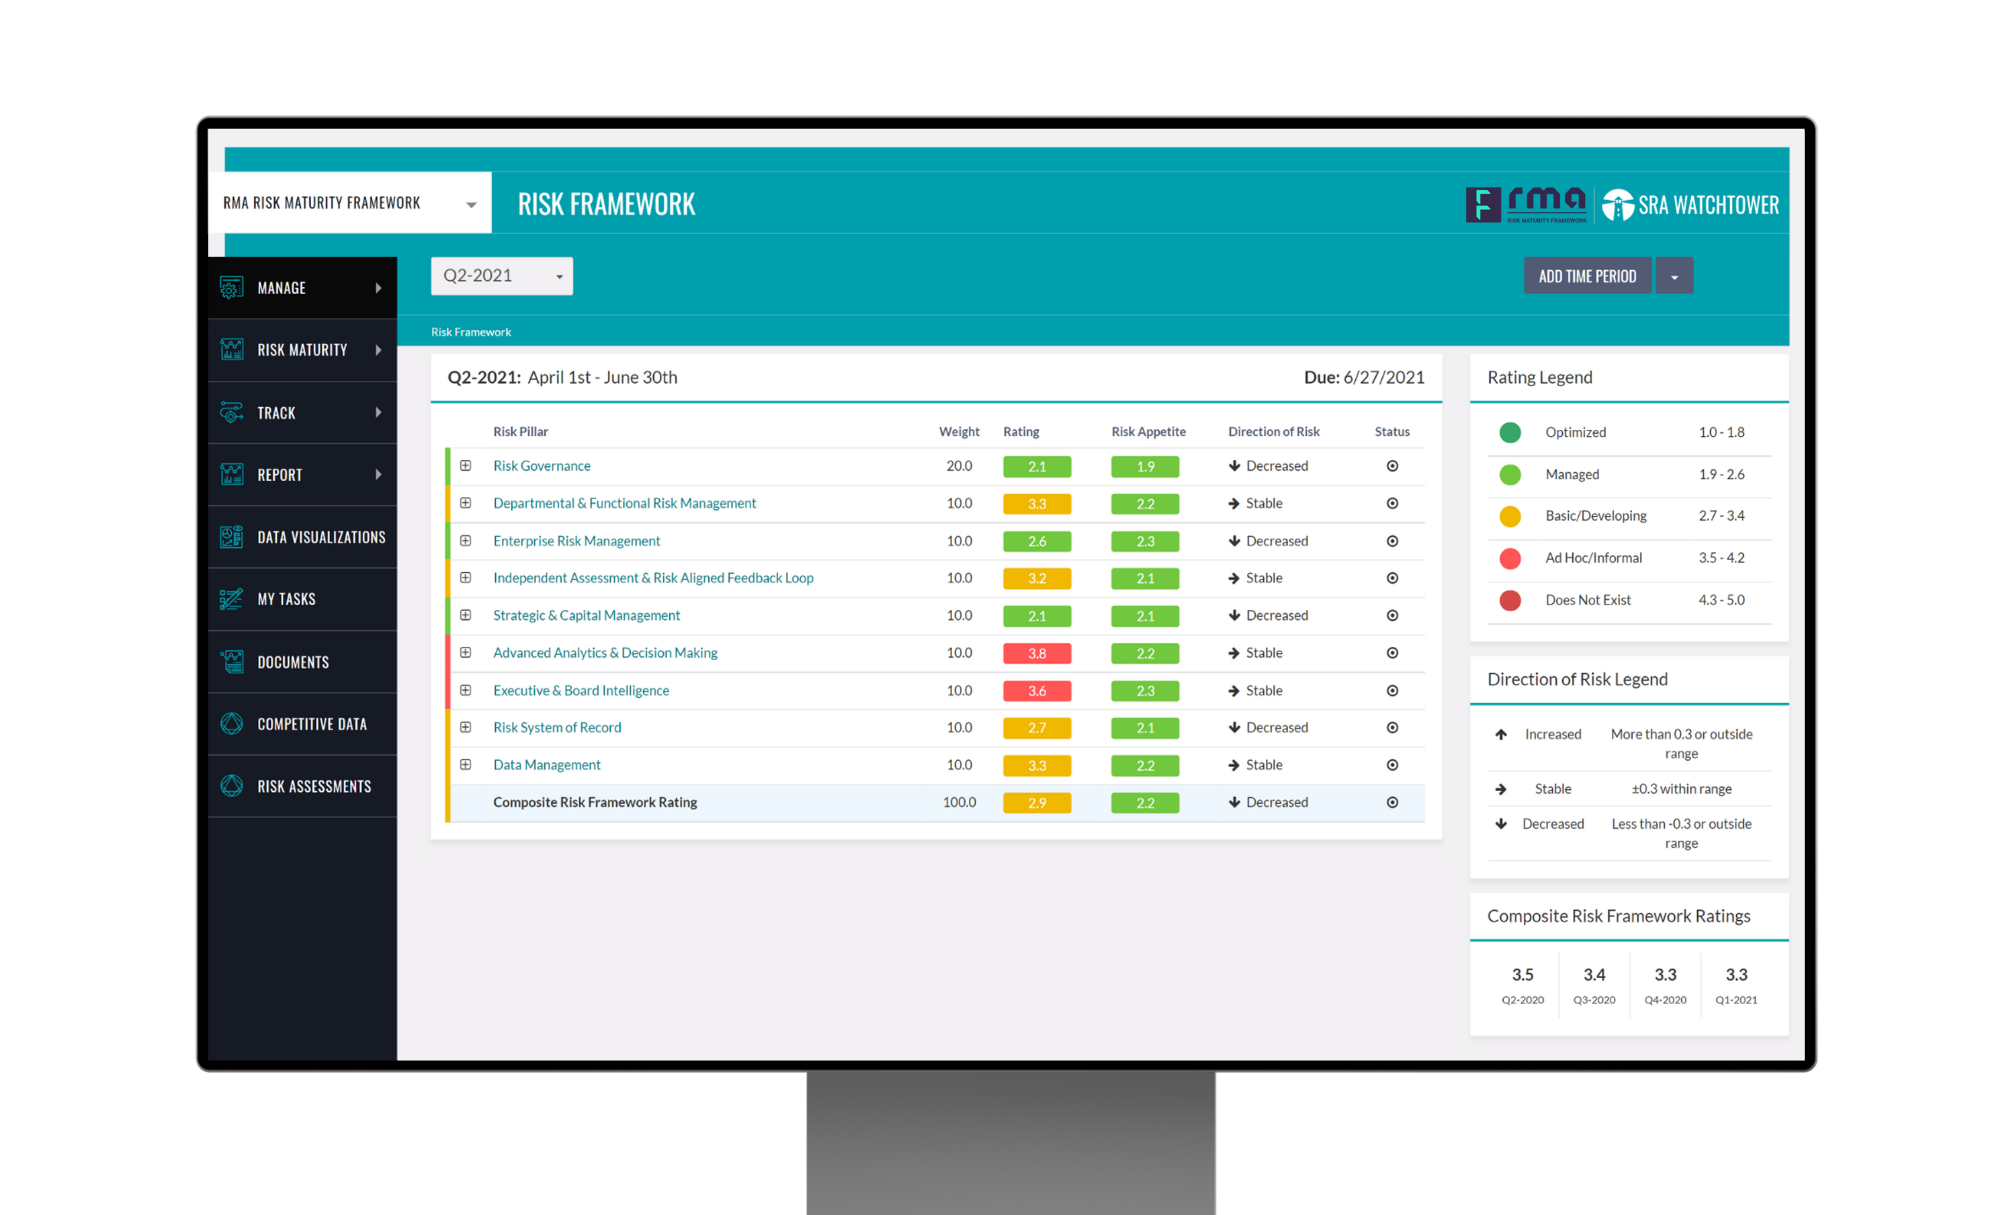
Task: Click status radio icon for Risk Governance
Action: coord(1392,466)
